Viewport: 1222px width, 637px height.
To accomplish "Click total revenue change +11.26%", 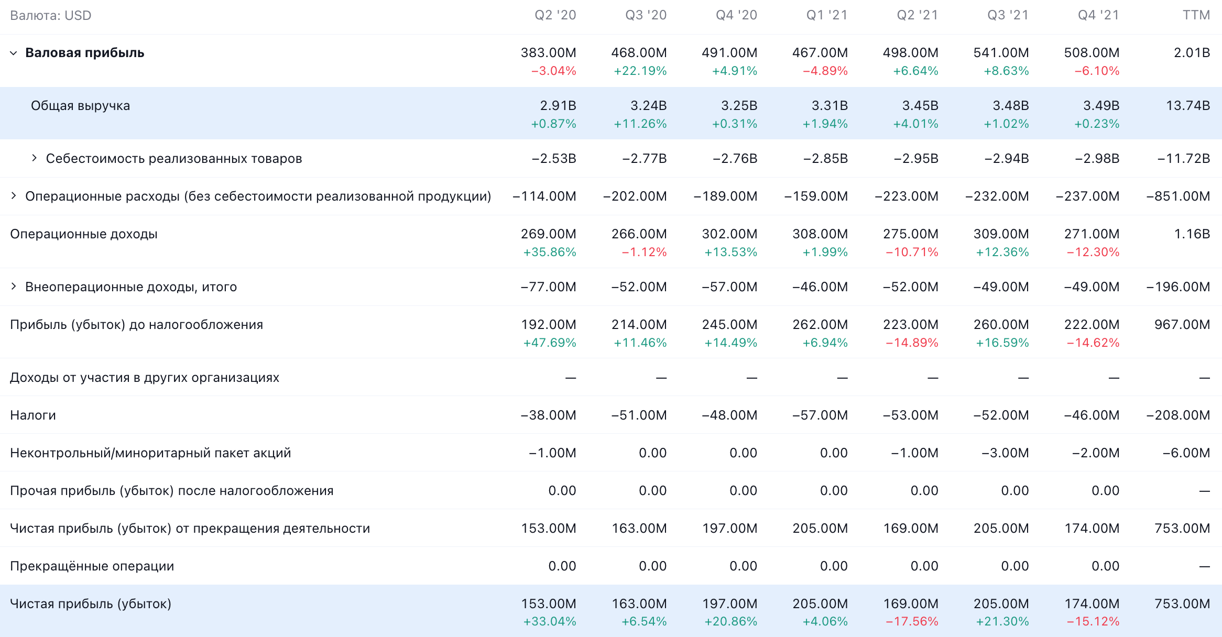I will [x=640, y=124].
